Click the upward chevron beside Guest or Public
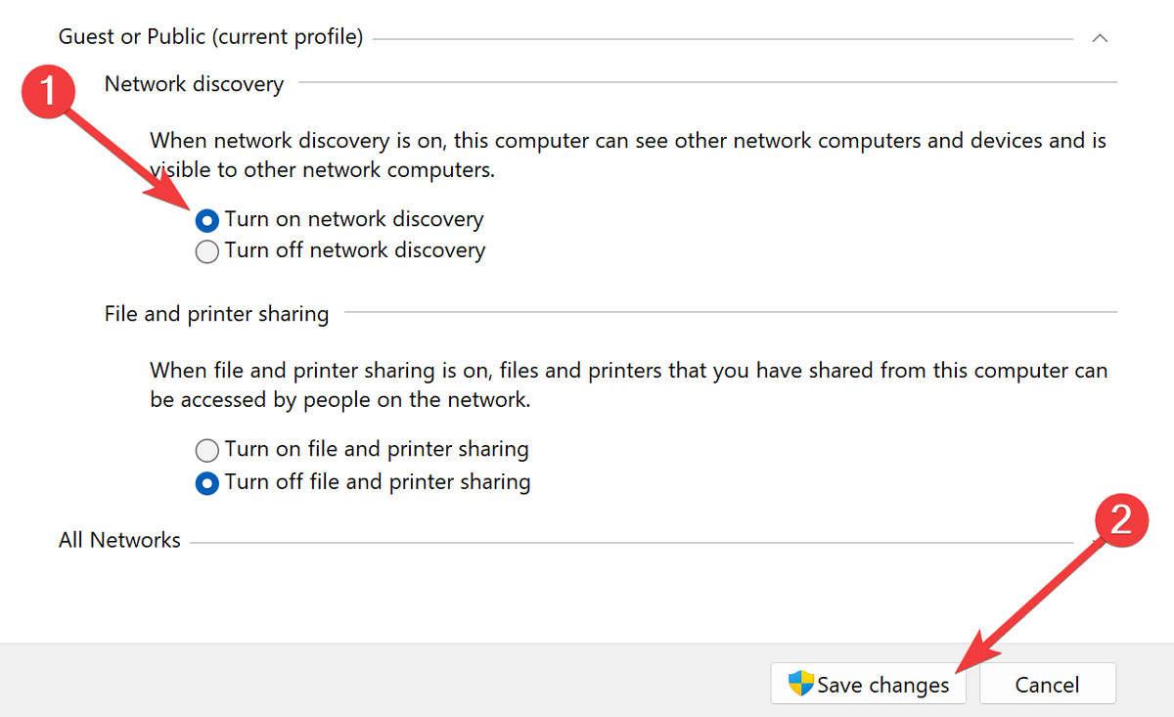This screenshot has height=717, width=1174. [x=1100, y=38]
